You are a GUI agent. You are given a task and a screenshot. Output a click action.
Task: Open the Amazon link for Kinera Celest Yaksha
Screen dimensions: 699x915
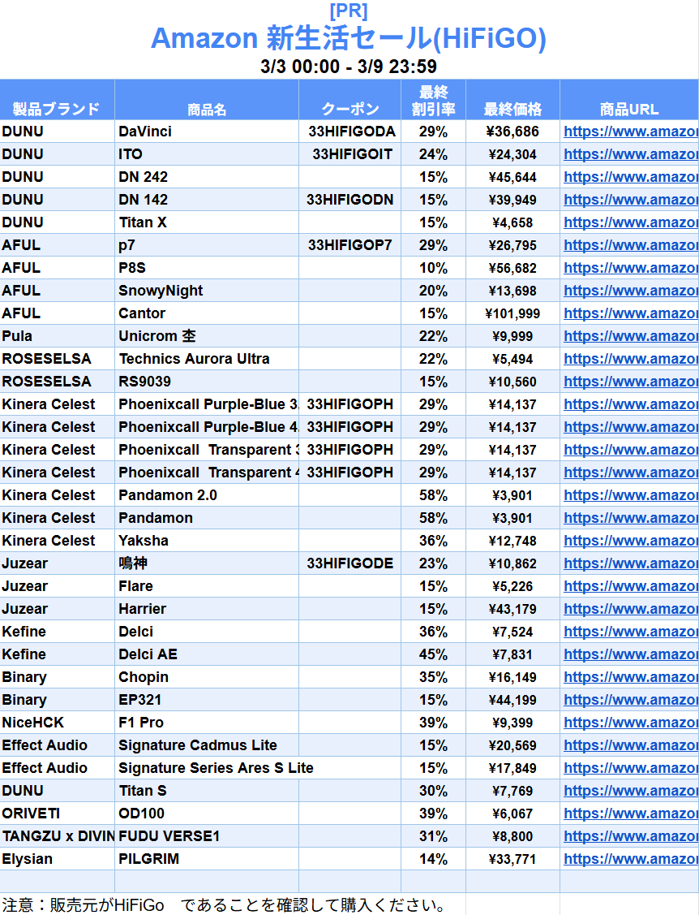630,541
